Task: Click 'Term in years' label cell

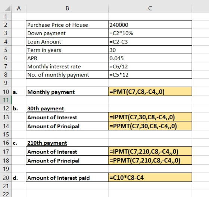Action: [x=67, y=50]
